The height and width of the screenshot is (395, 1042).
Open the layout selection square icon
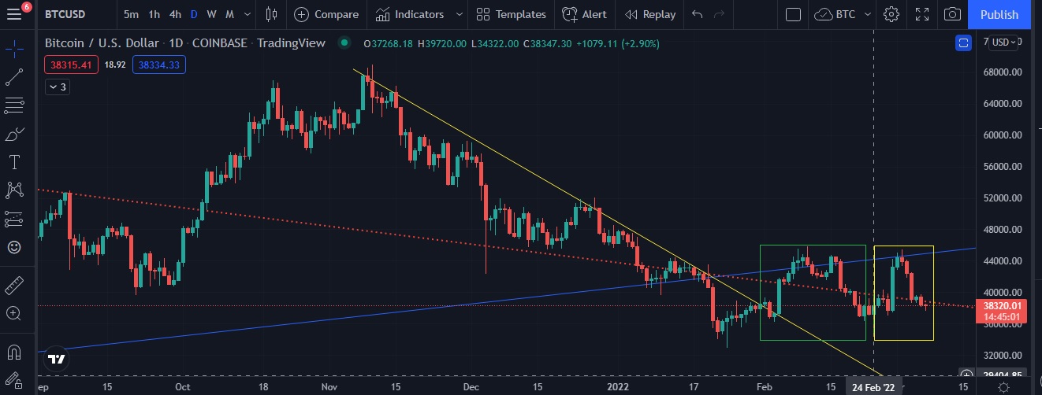[x=794, y=14]
